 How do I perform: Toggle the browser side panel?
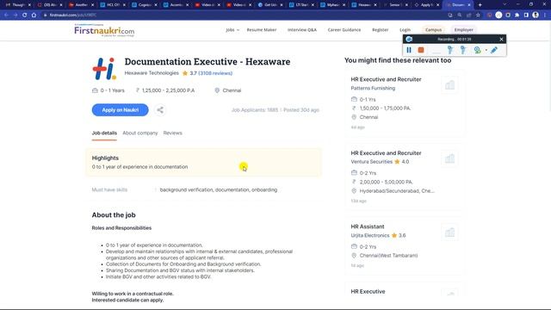526,15
